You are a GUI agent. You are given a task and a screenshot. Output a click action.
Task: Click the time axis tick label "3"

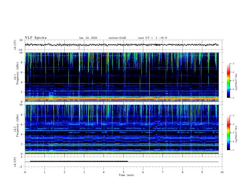(x=84, y=172)
